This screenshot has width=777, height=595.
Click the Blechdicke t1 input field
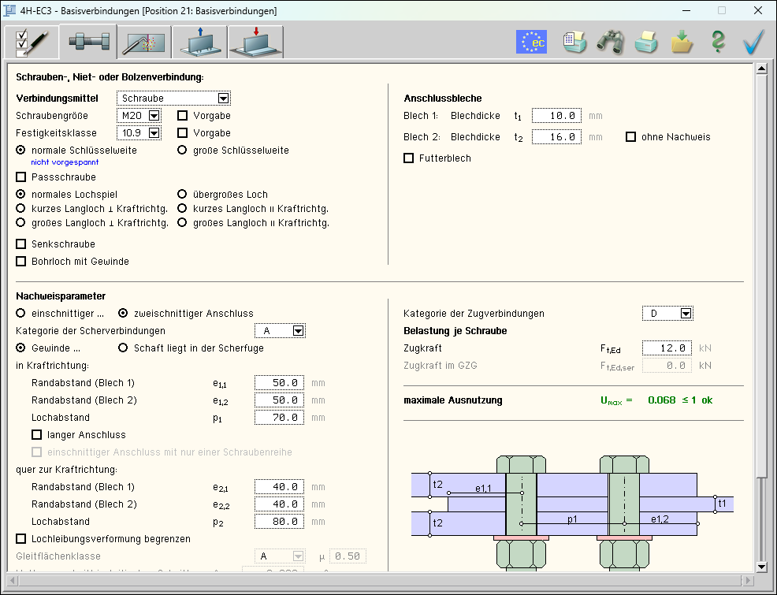556,116
